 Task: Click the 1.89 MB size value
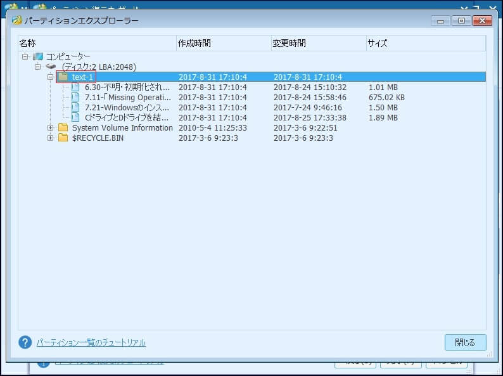pyautogui.click(x=383, y=117)
